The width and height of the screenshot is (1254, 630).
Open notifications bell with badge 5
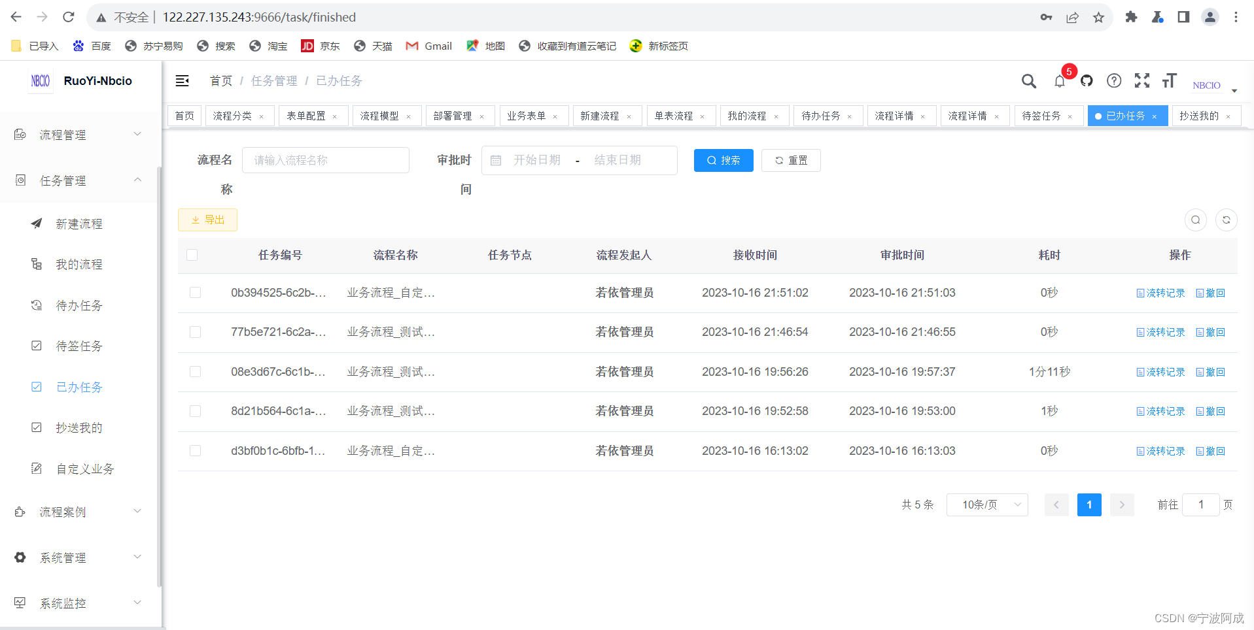(1060, 81)
